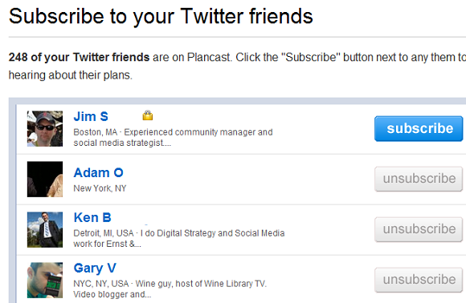Open Jim S's profile photo
Viewport: 466px width, 303px height.
[x=45, y=129]
